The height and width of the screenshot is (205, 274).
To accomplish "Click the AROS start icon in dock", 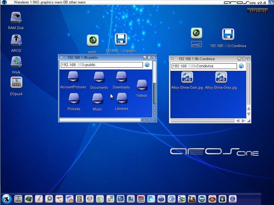I will click(7, 199).
